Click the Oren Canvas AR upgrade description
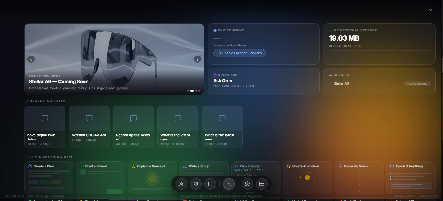Screen dimensions: 443x201 (79, 88)
